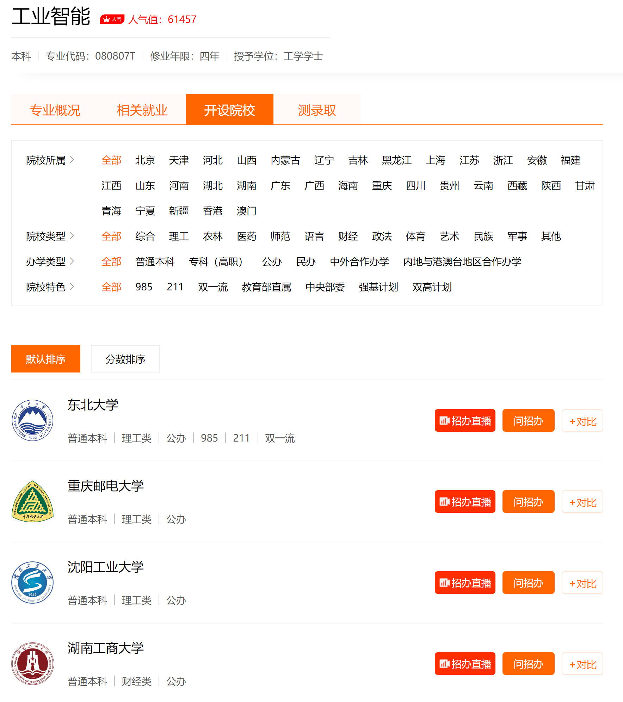Expand the 办学类型 filter arrow
Screen dimensions: 623x702
(72, 261)
